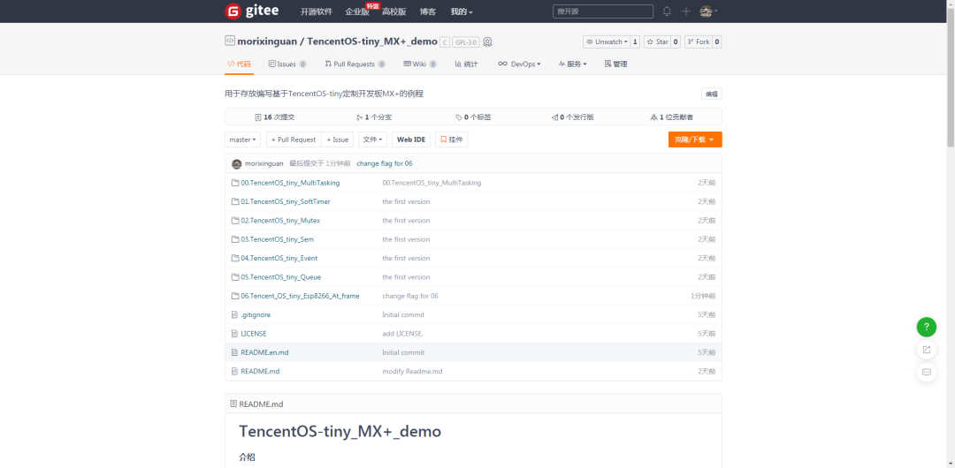
Task: Open folder 03.TencentOS_tiny_Sem
Action: (277, 239)
